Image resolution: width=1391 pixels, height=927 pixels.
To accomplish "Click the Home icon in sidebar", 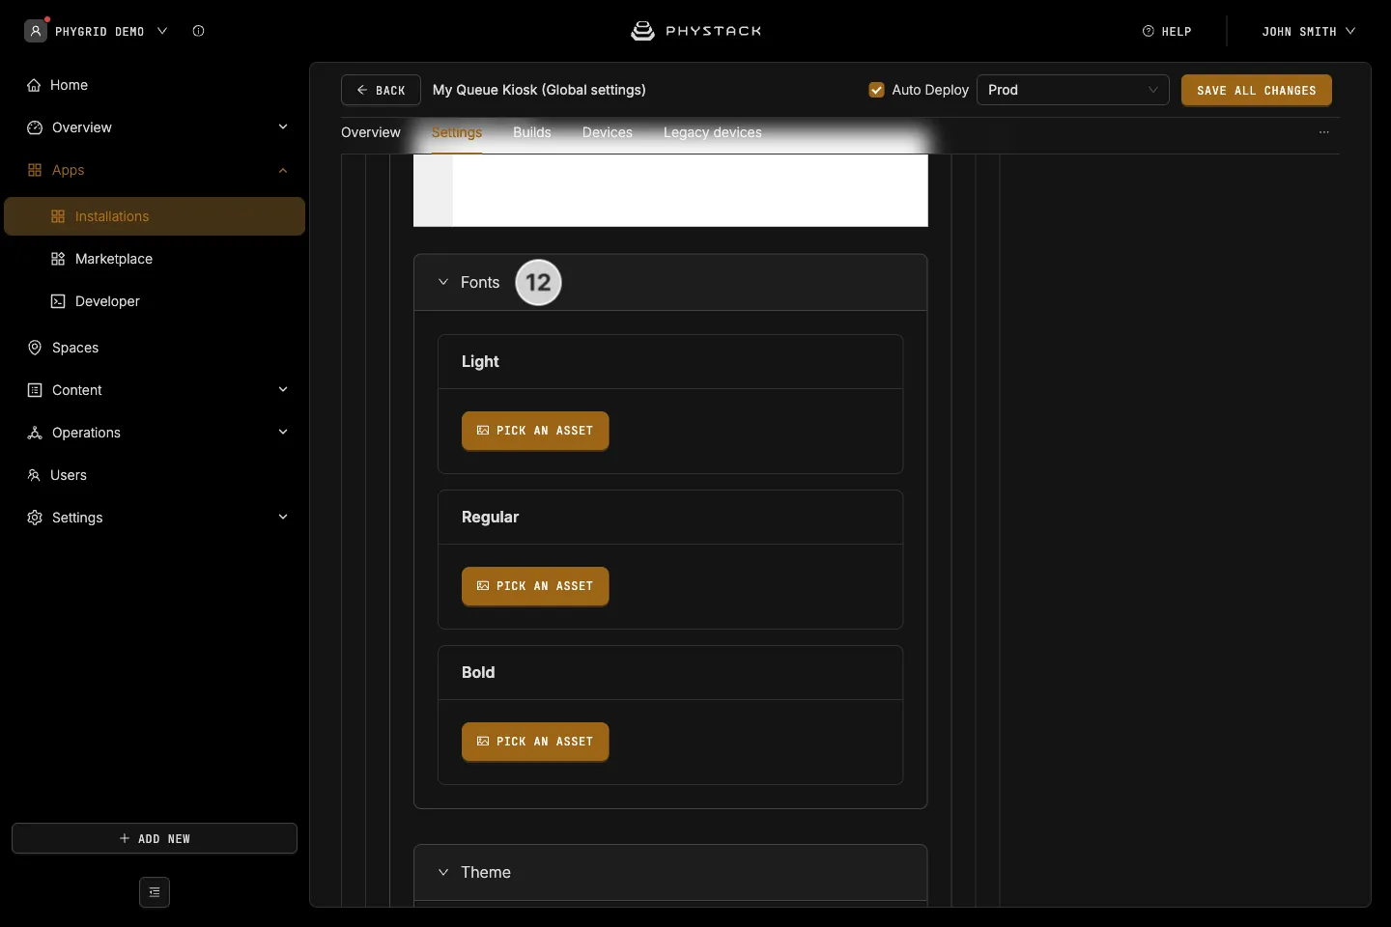I will [34, 85].
